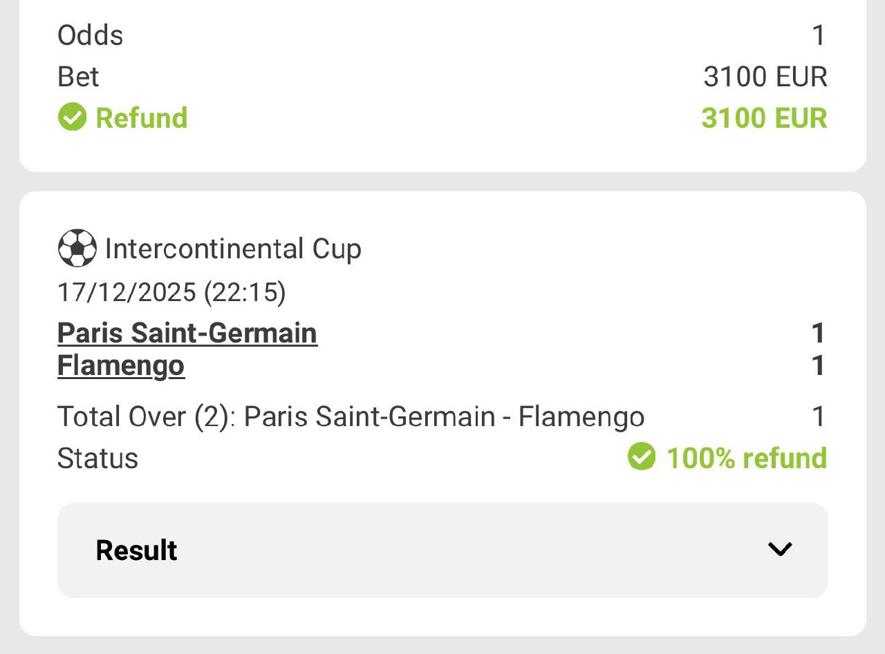Open the Paris Saint-Germain team link
Image resolution: width=885 pixels, height=654 pixels.
click(187, 333)
